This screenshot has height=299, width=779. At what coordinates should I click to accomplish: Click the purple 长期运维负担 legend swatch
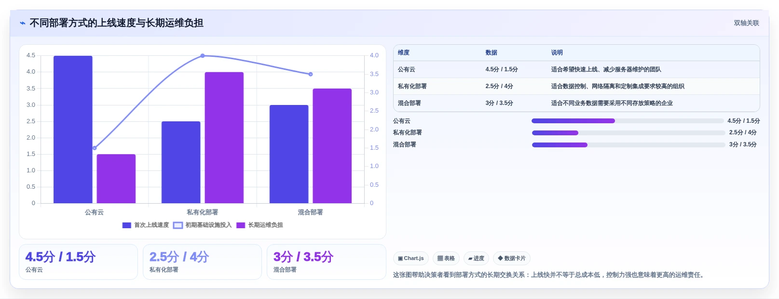click(x=241, y=225)
